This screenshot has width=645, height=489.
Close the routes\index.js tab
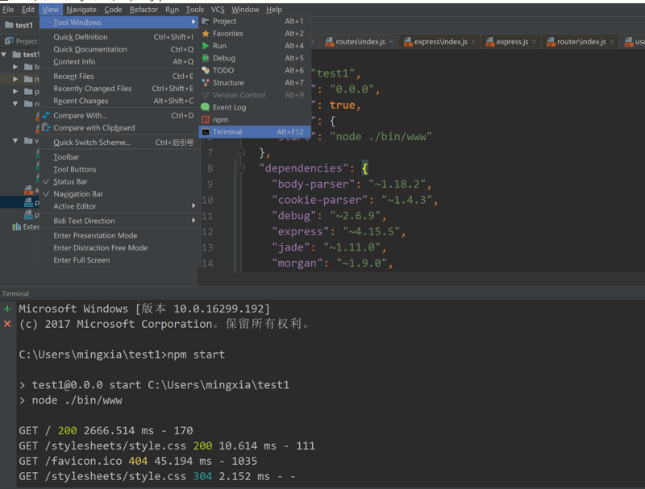(391, 42)
